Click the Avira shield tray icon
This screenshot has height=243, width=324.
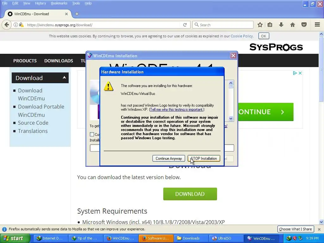[295, 238]
